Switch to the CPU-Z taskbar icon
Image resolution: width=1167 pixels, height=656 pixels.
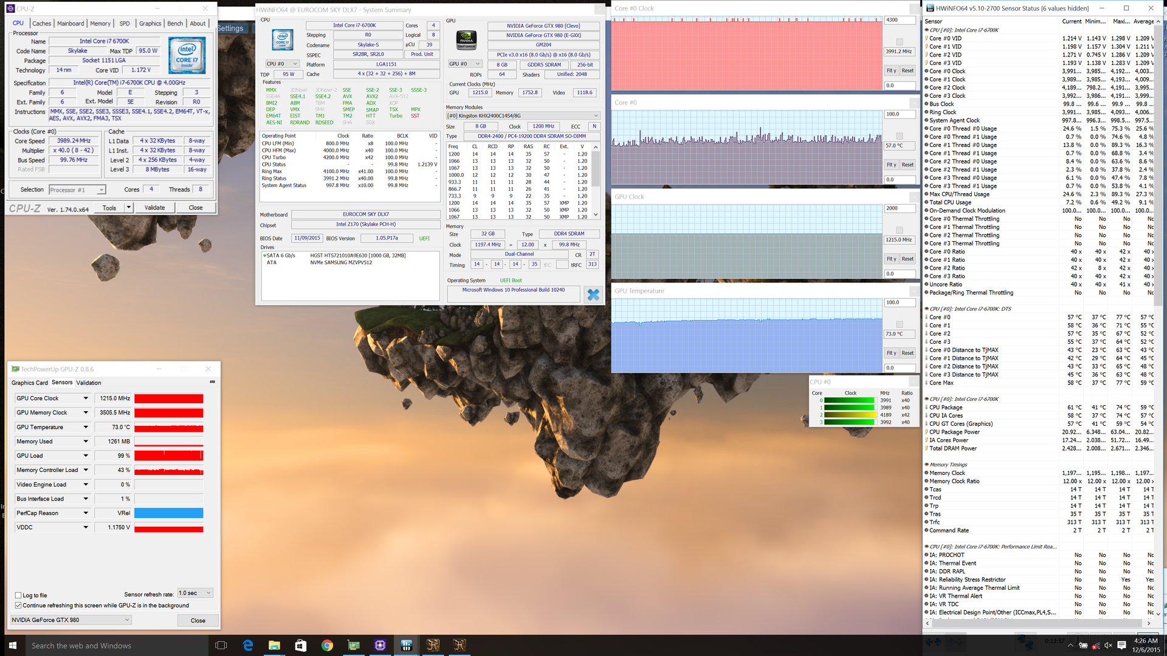380,645
